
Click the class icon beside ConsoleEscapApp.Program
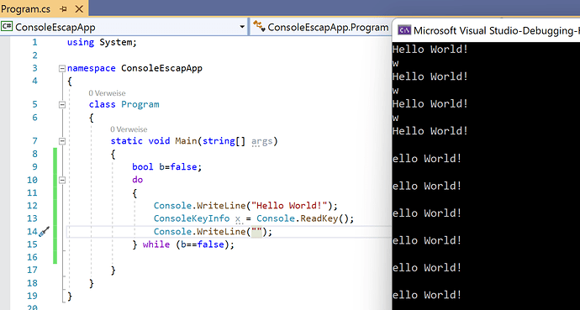point(259,27)
